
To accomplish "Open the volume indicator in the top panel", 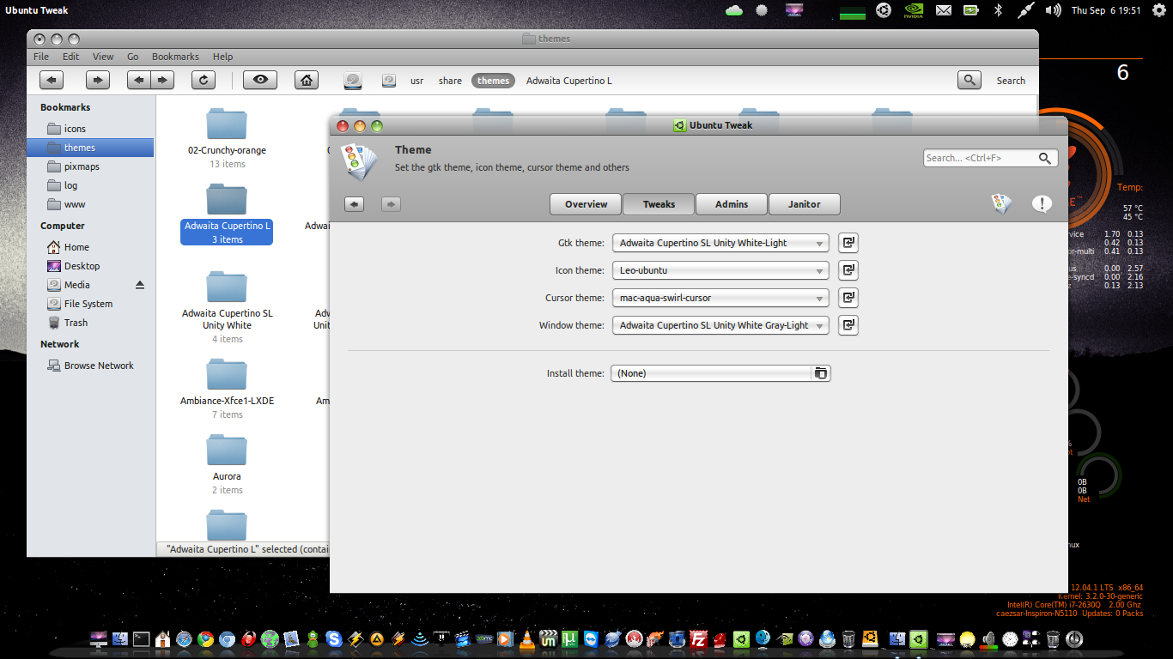I will 1053,10.
